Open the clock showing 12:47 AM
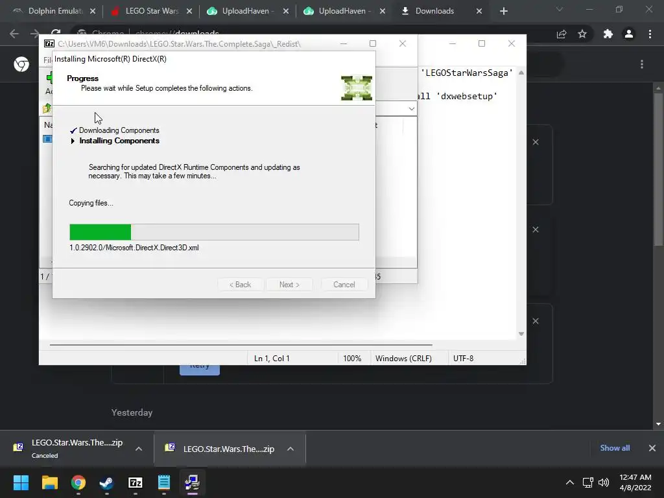Screen dimensions: 664x498 tap(635, 482)
